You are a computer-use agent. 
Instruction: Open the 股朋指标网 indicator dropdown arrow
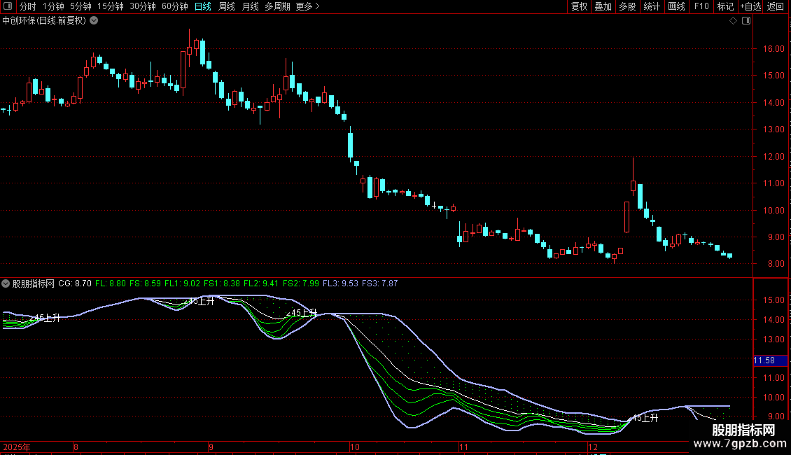(x=6, y=283)
